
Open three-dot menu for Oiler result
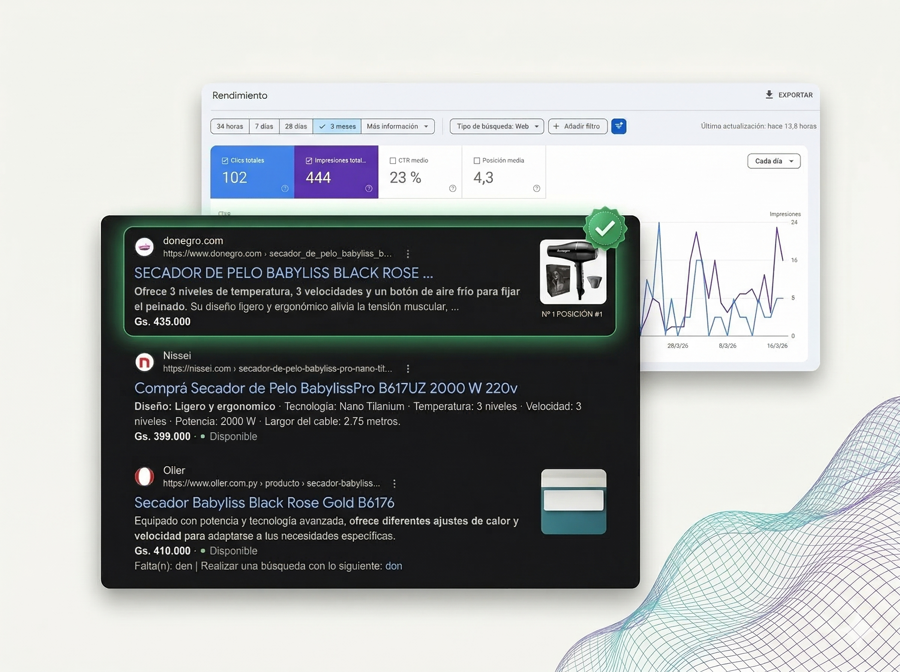(394, 483)
